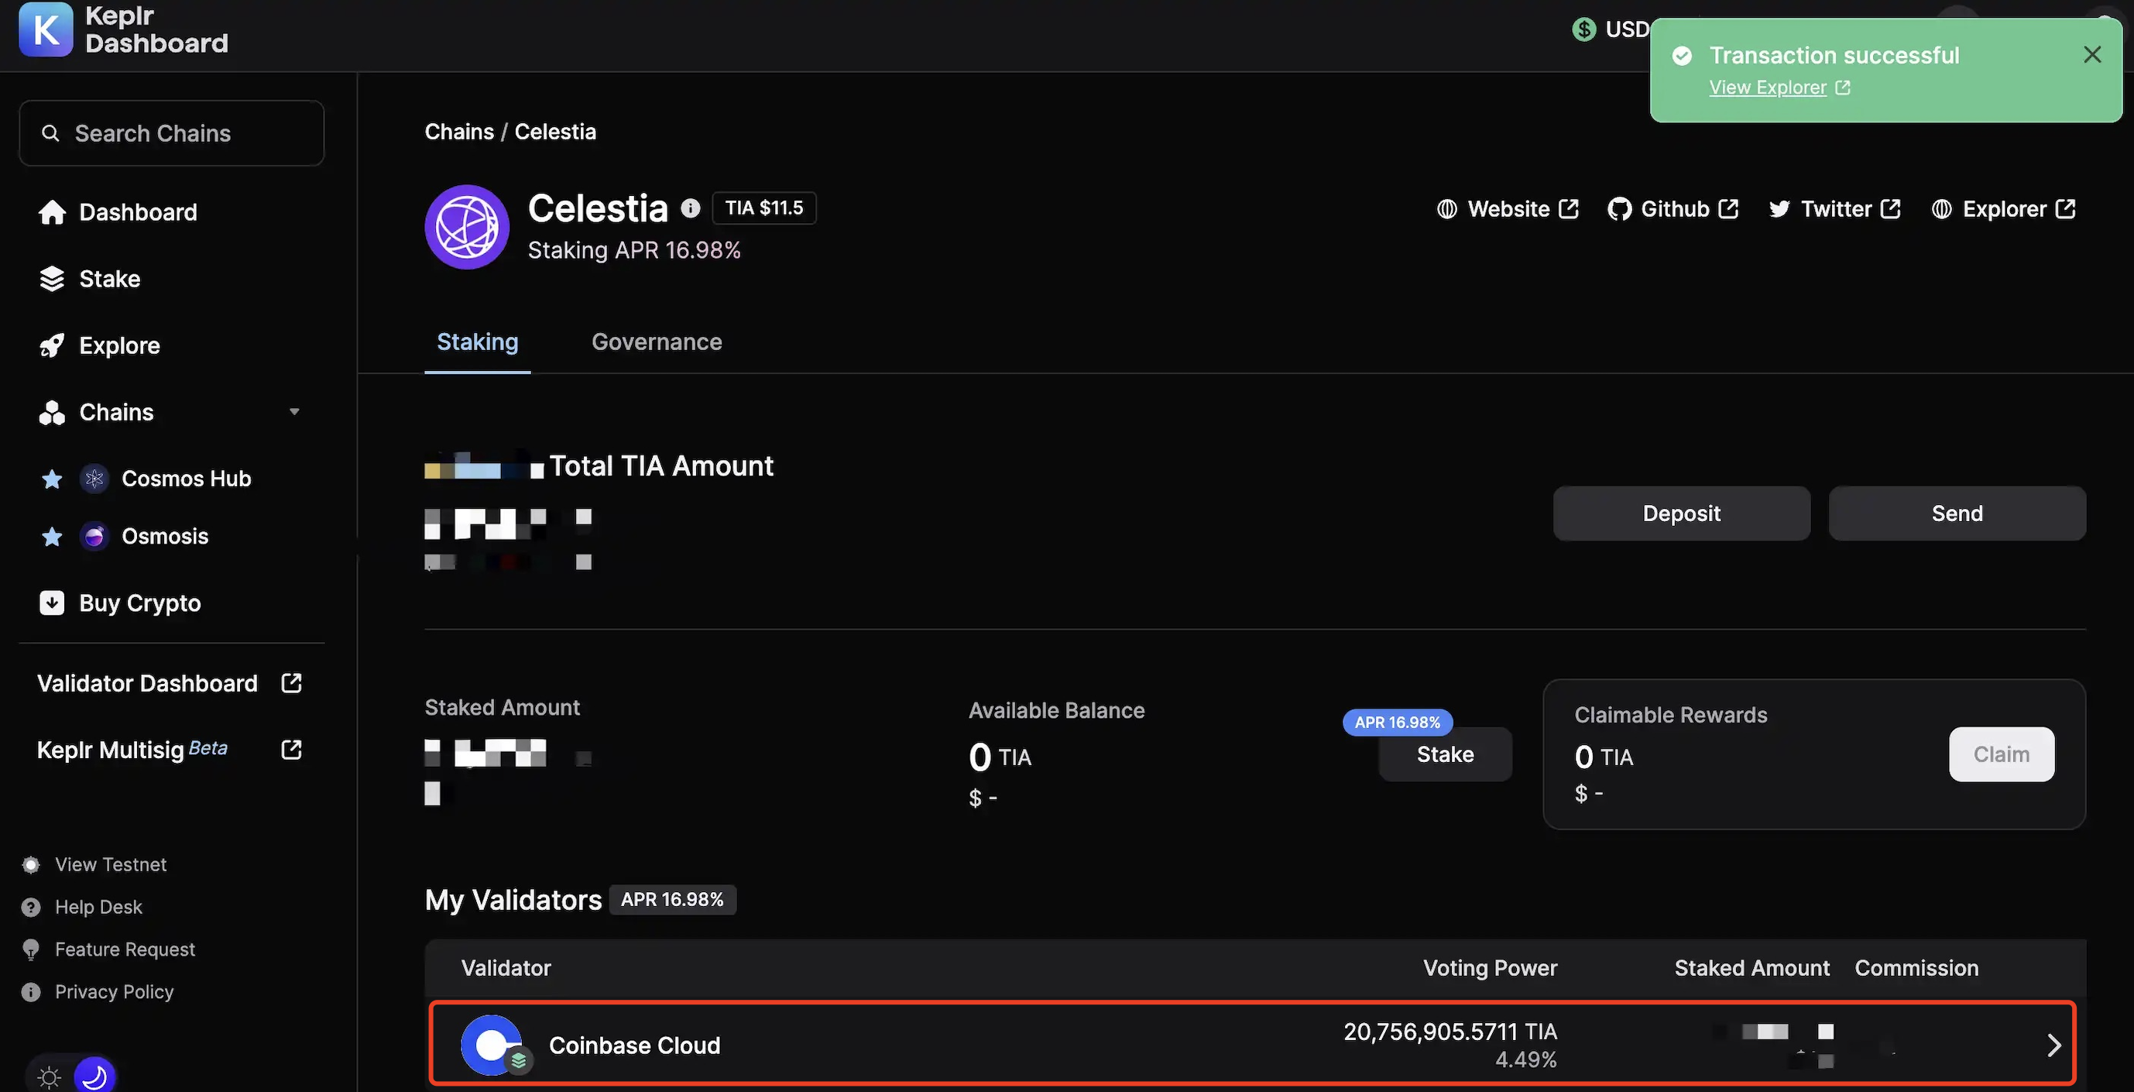This screenshot has height=1092, width=2134.
Task: Unfavorite Cosmos Hub star icon
Action: (51, 479)
